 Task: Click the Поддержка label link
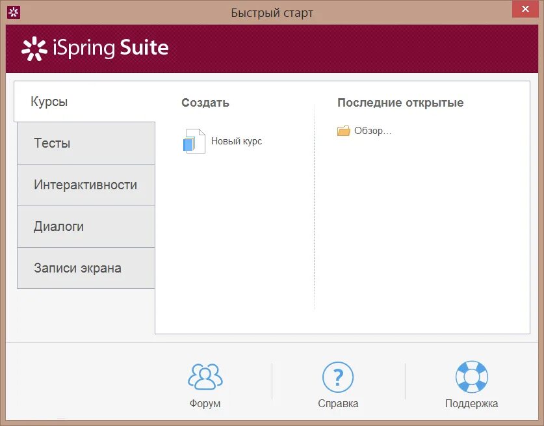point(471,403)
